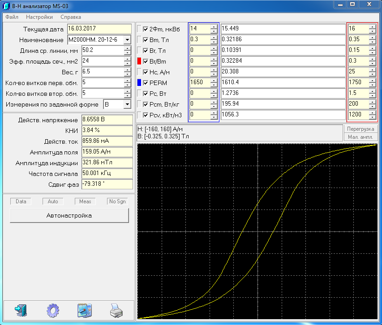Screen dimensions: 382x325
Task: Toggle the Br/Bm checkbox
Action: 146,61
